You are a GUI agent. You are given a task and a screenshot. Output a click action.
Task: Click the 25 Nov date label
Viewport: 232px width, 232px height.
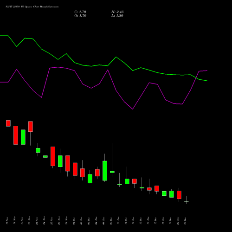52,221
